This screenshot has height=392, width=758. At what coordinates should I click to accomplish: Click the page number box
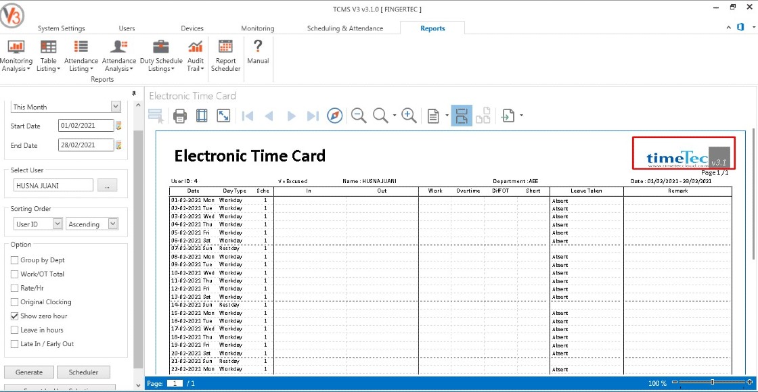tap(175, 383)
